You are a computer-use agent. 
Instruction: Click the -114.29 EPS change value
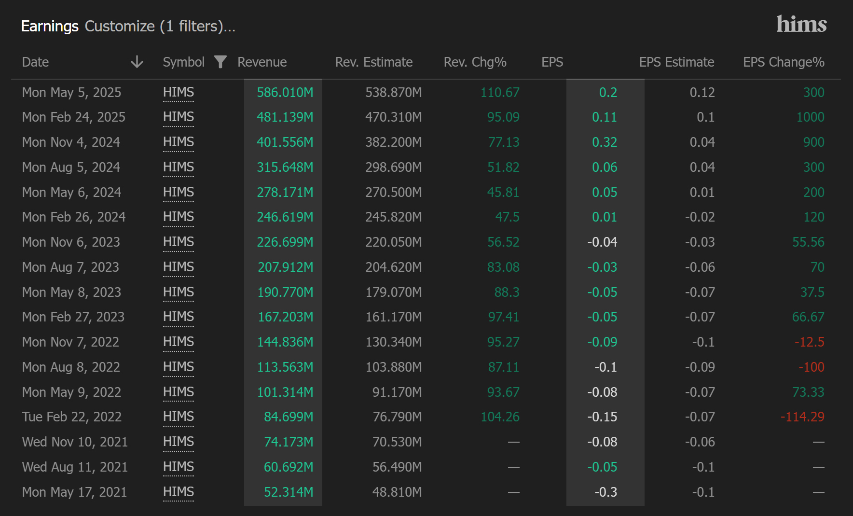[802, 417]
